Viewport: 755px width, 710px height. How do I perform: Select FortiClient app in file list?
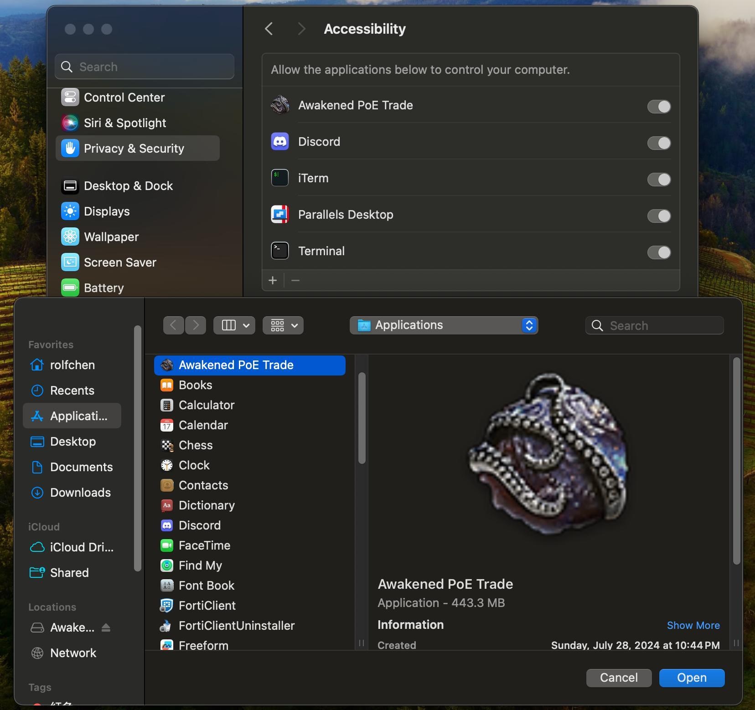tap(207, 606)
